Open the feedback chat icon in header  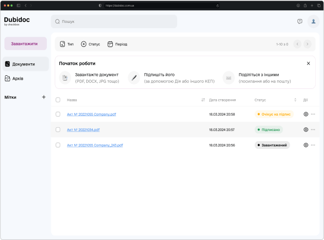299,21
